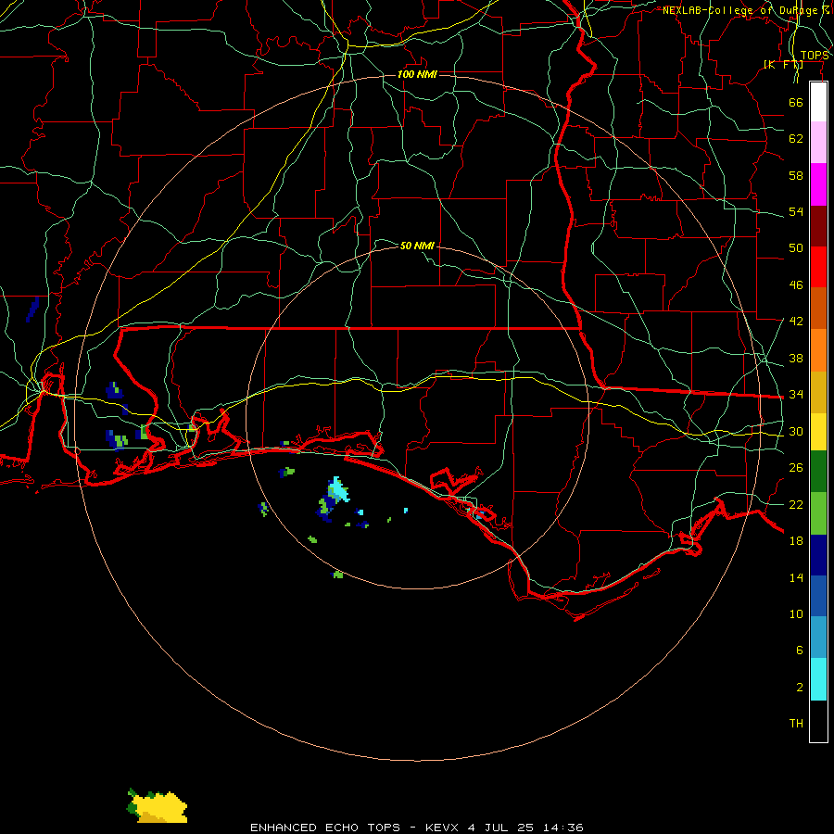The width and height of the screenshot is (834, 834).
Task: Click the legend value 2
Action: click(x=800, y=688)
